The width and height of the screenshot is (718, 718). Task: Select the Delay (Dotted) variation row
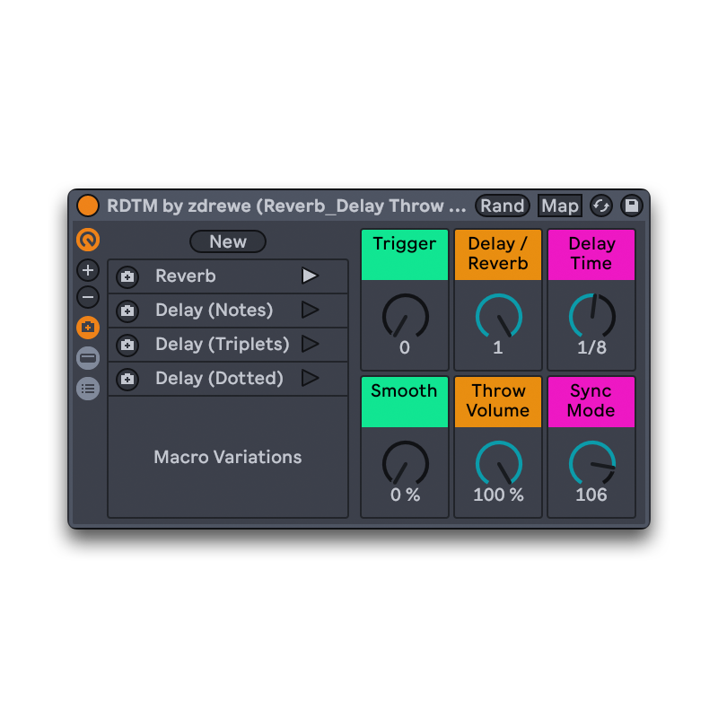tap(219, 379)
